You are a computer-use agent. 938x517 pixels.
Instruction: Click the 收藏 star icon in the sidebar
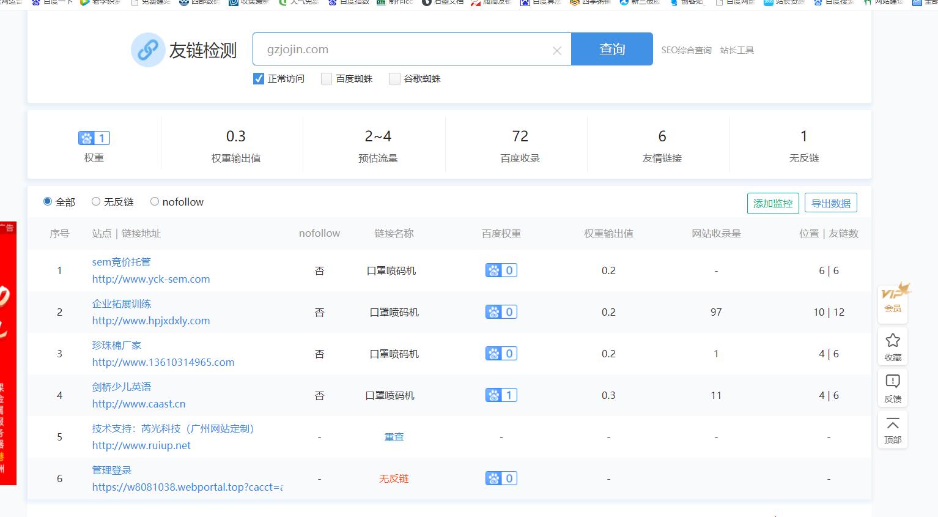[893, 346]
